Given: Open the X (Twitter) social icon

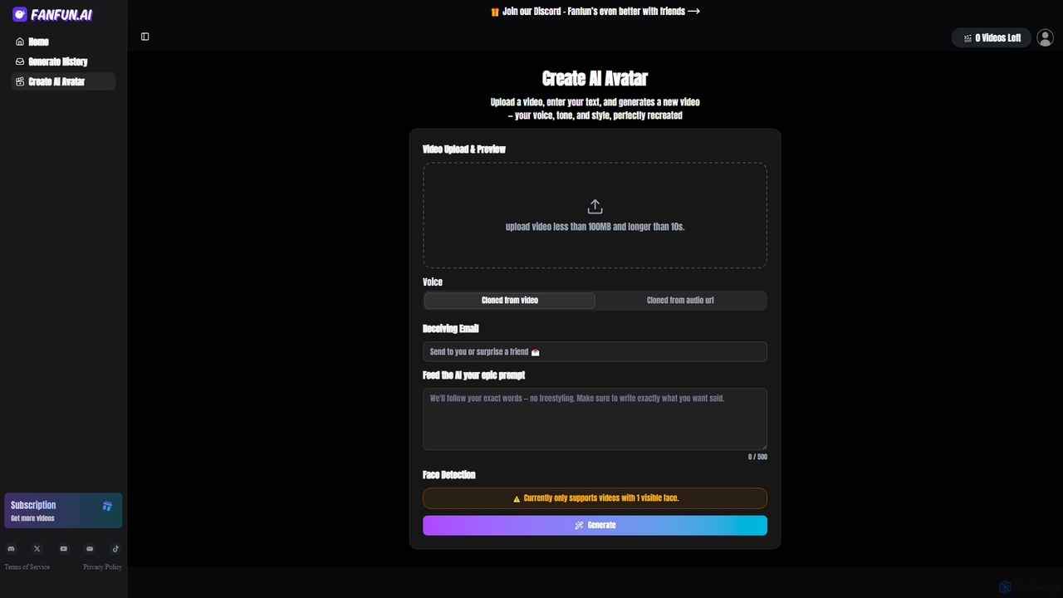Looking at the screenshot, I should click(x=37, y=549).
